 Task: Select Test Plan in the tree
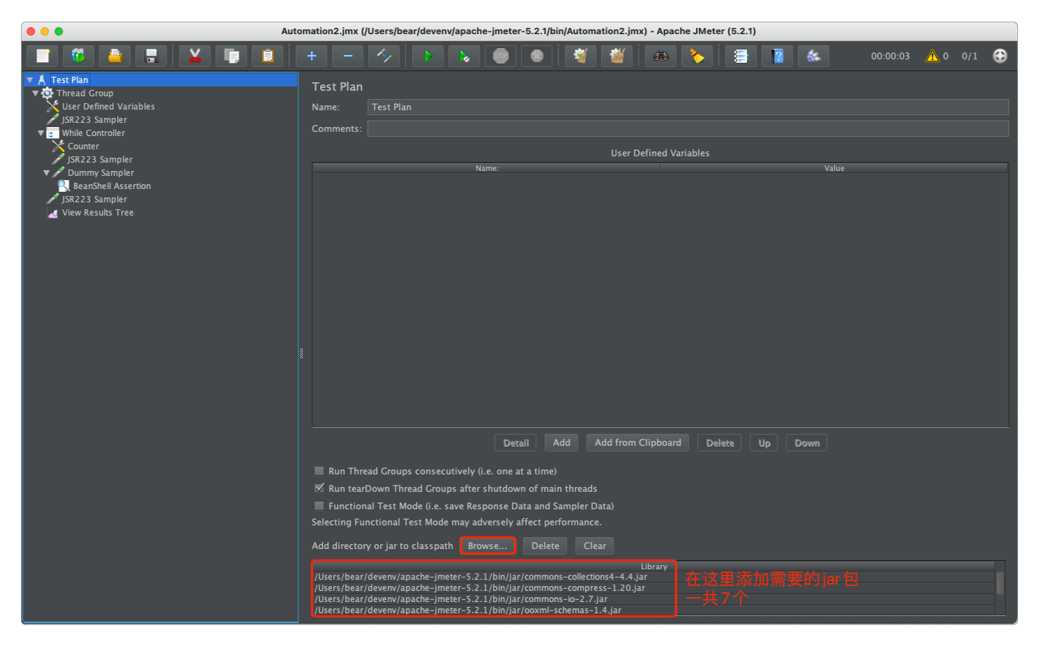[70, 80]
